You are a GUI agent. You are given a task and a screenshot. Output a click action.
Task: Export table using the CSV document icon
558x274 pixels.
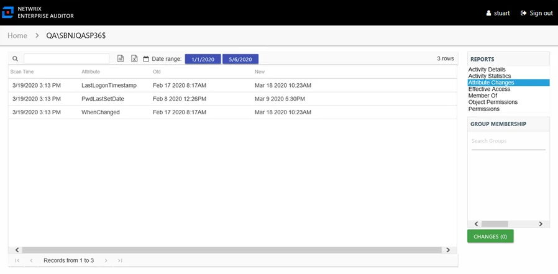coord(121,58)
